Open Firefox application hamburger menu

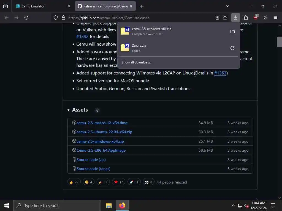275,18
